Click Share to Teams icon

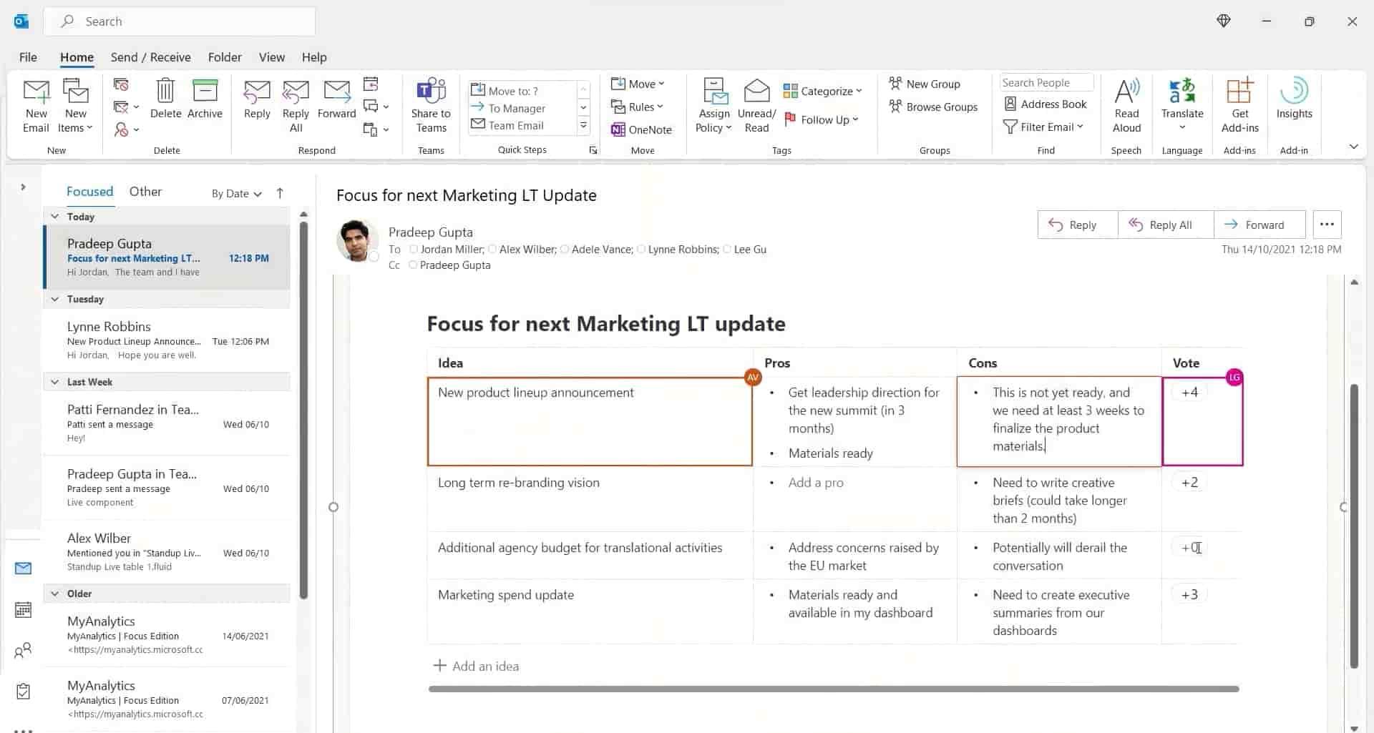pyautogui.click(x=431, y=106)
